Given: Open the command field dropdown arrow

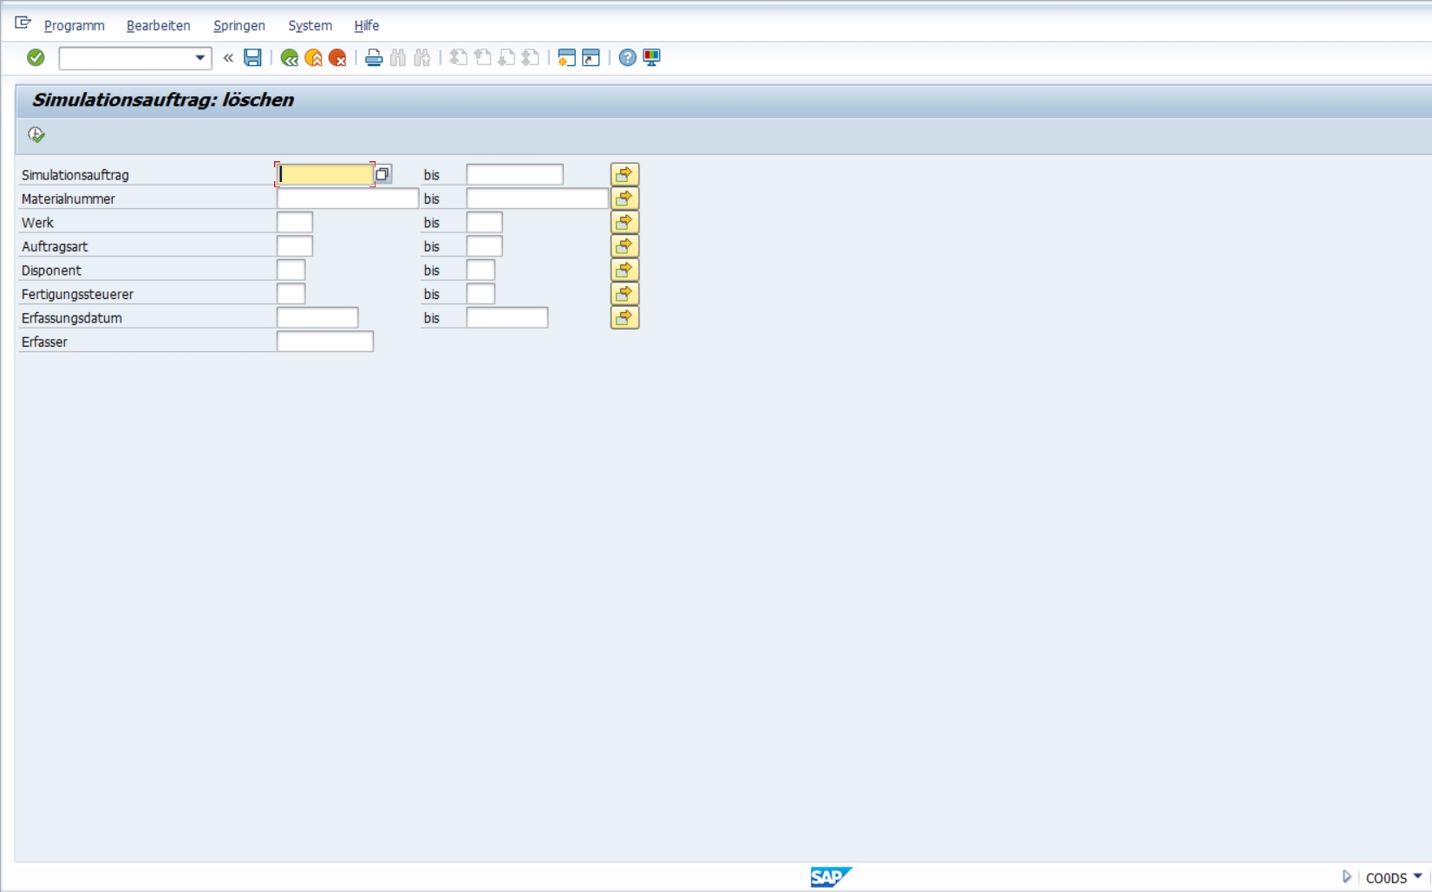Looking at the screenshot, I should pos(200,58).
